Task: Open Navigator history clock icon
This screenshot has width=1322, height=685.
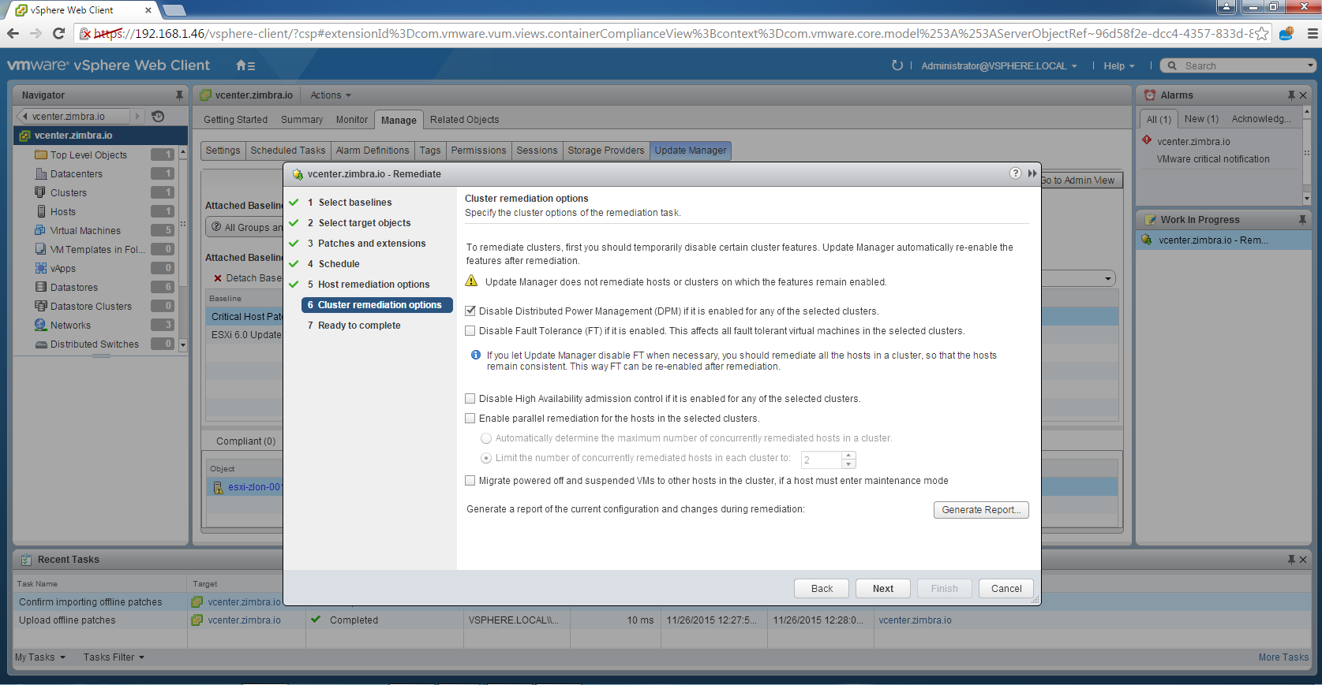Action: click(158, 116)
